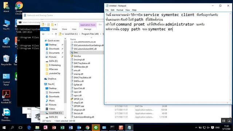Open MSaccess folder in navigation pane

[54, 69]
